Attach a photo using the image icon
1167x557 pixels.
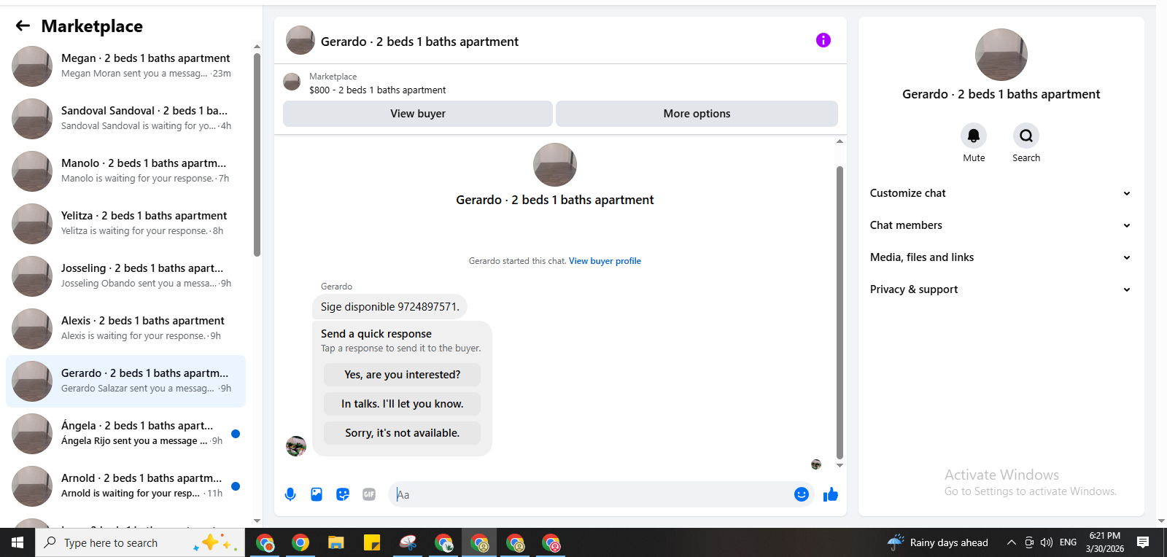(317, 494)
